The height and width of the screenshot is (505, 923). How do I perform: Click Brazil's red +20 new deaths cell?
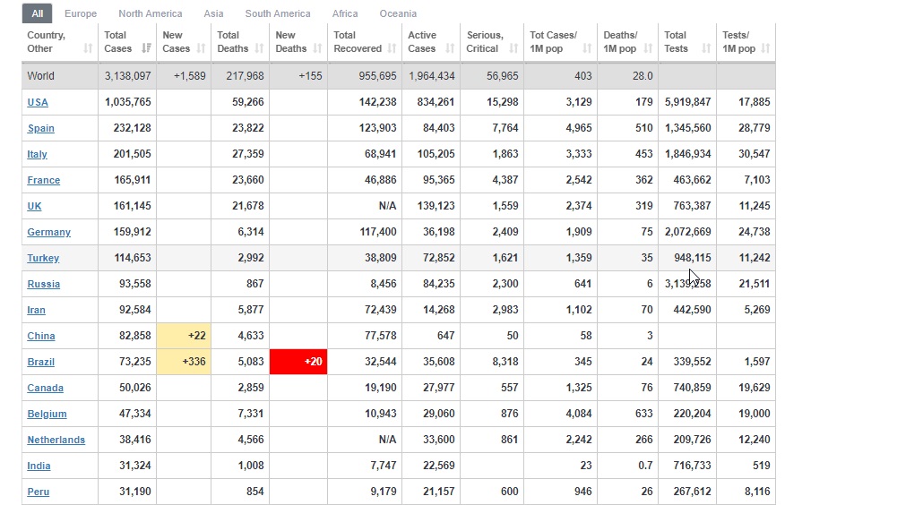298,362
